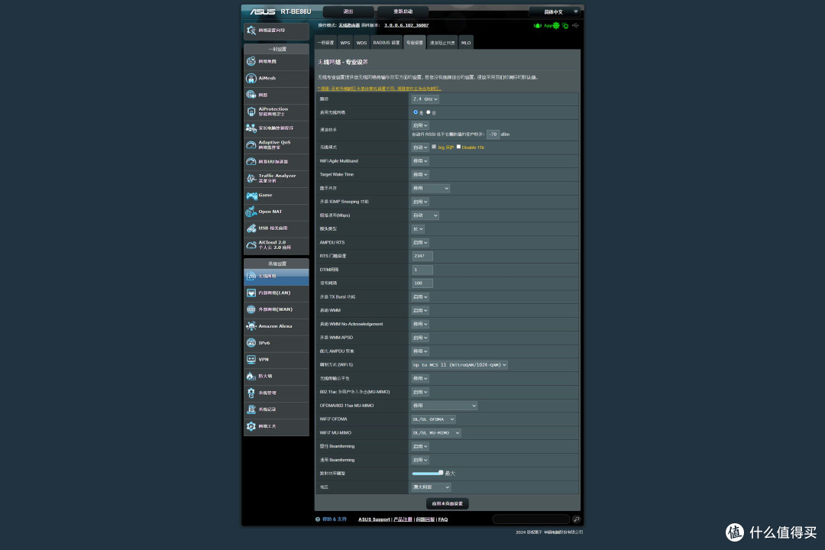Screen dimensions: 825x550
Task: Switch to the MLO tab
Action: pyautogui.click(x=466, y=43)
